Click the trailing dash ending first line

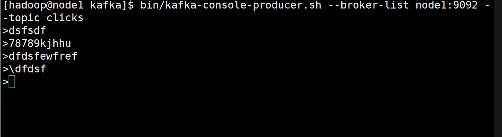point(488,5)
